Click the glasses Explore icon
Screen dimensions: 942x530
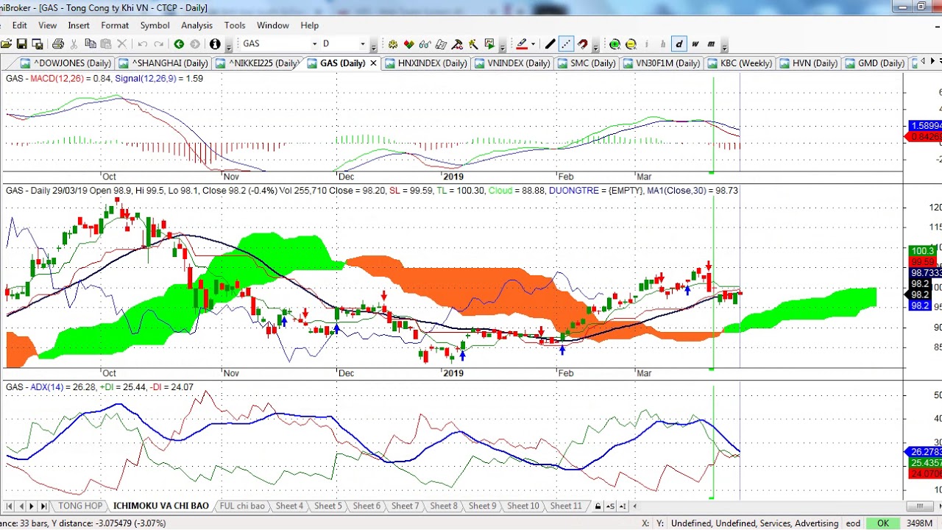(x=425, y=44)
